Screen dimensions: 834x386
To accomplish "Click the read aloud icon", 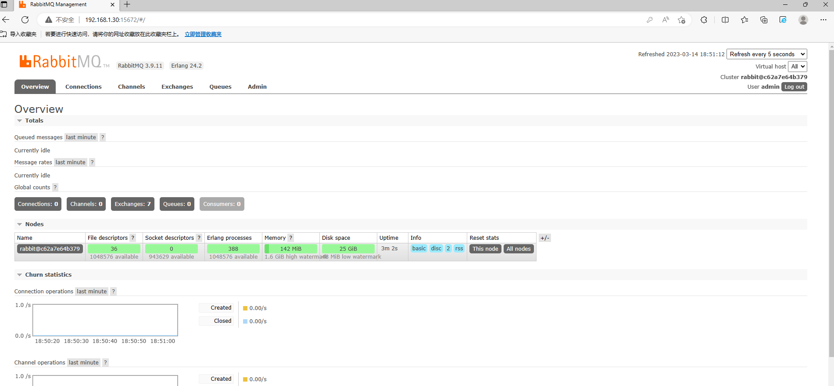I will pyautogui.click(x=666, y=20).
